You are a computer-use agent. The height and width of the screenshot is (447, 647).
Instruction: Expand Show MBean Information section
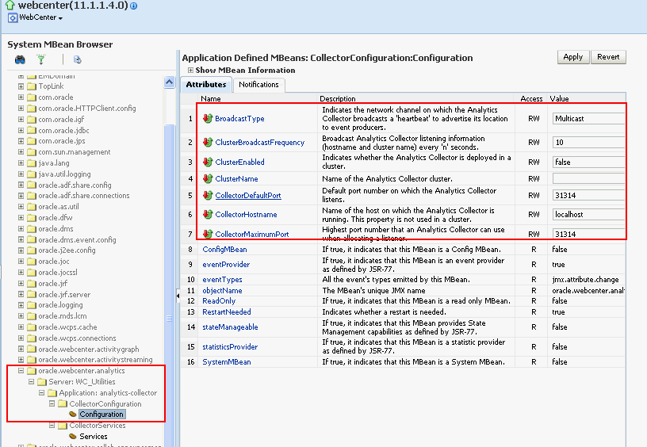[190, 70]
